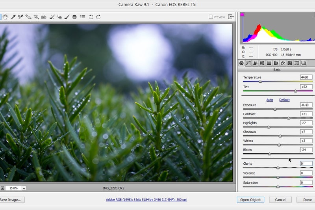Open the Lens Corrections panel tab
This screenshot has height=210, width=315.
[x=276, y=63]
